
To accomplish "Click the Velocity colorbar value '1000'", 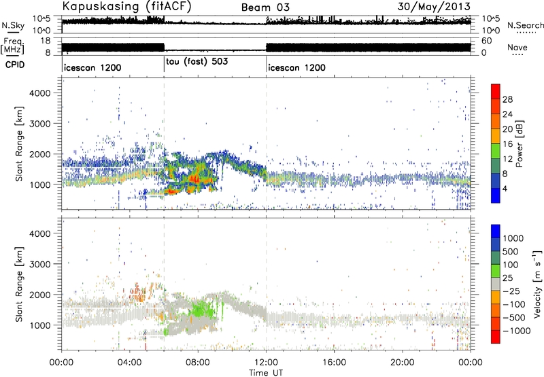I will point(513,238).
